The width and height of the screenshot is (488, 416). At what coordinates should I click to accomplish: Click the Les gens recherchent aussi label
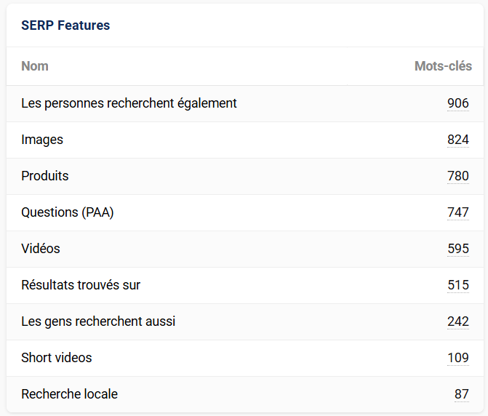click(x=98, y=321)
